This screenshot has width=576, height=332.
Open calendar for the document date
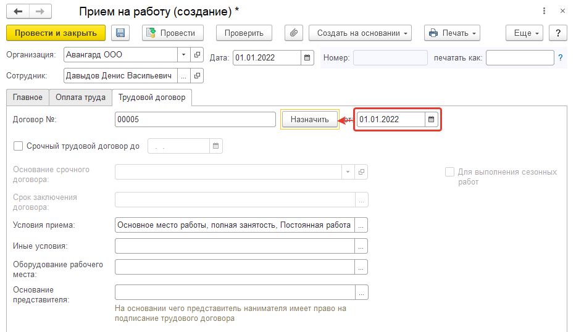point(307,58)
